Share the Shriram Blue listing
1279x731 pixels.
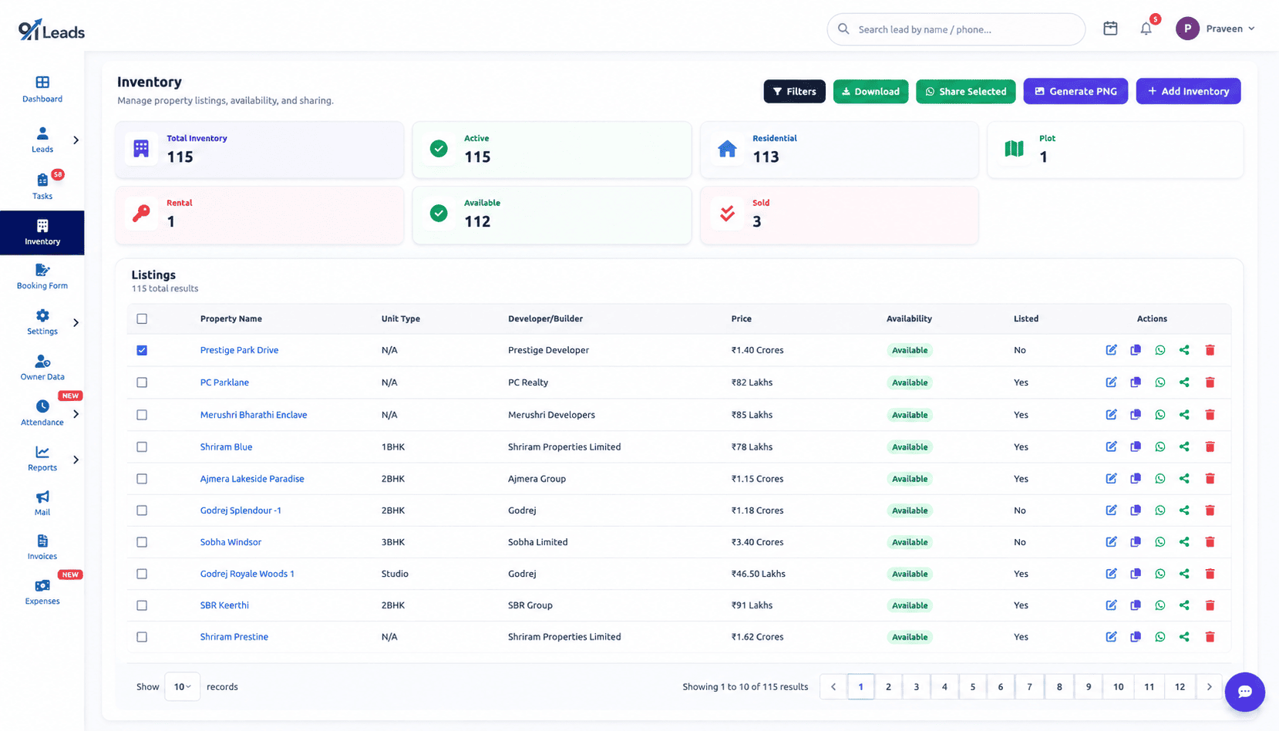coord(1184,446)
